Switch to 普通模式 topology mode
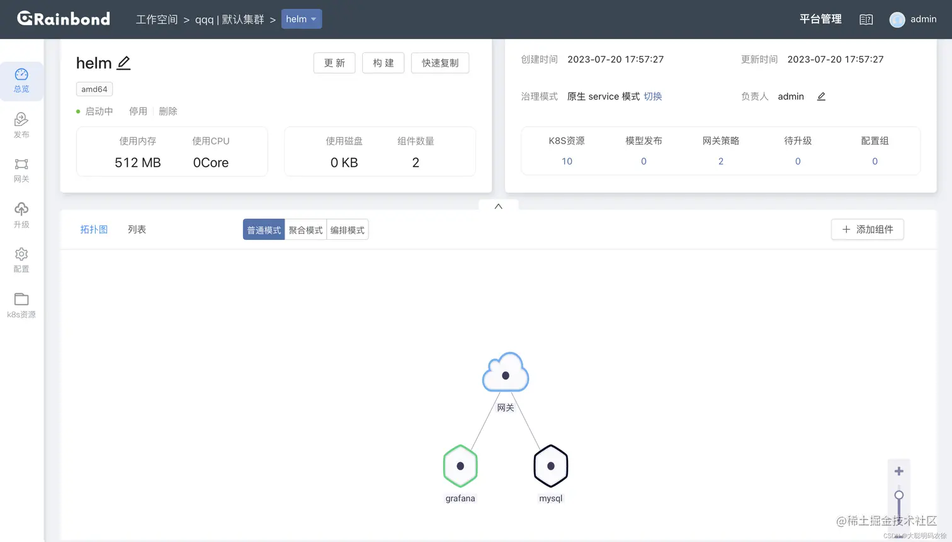952x542 pixels. pos(264,230)
